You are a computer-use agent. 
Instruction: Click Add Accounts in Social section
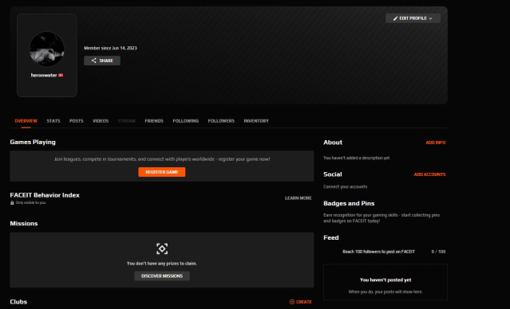coord(429,174)
